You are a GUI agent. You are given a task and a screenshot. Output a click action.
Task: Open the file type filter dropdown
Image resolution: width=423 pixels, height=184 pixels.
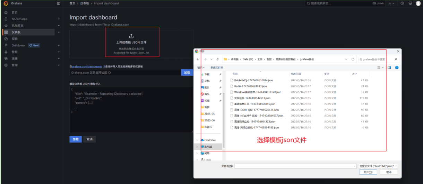tap(378, 166)
